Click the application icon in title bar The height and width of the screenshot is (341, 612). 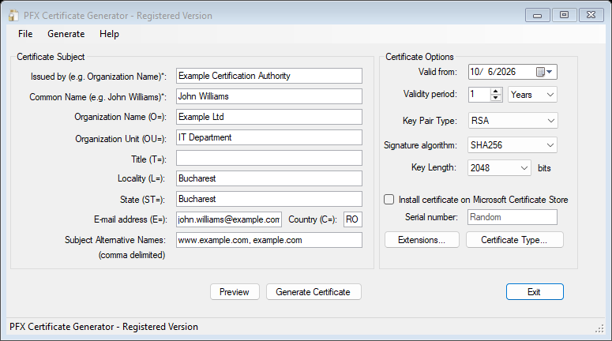pyautogui.click(x=13, y=15)
